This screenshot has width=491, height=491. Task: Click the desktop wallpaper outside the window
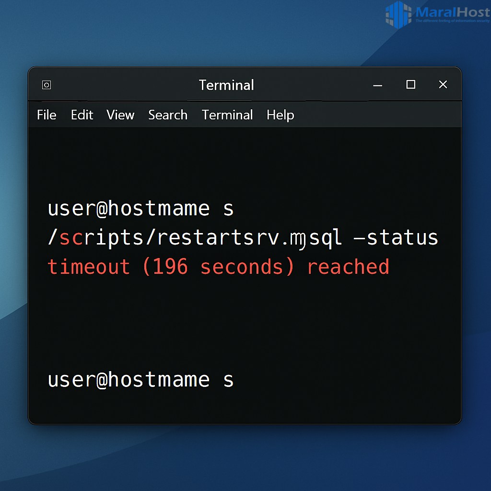tap(245, 460)
